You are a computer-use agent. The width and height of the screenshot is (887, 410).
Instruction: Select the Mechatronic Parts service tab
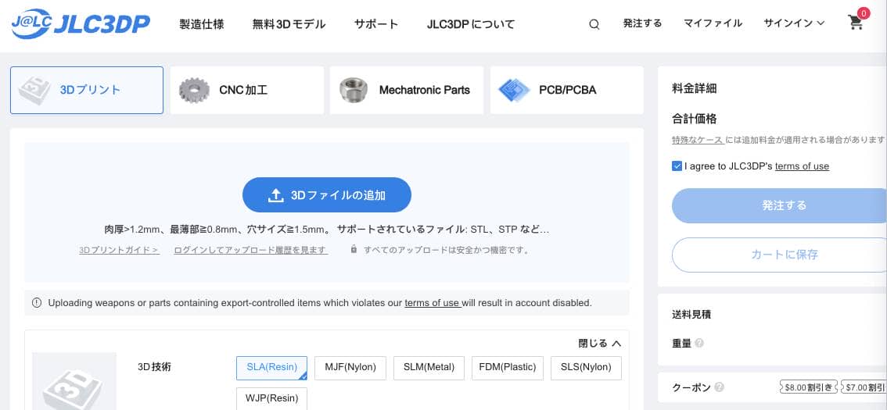407,90
